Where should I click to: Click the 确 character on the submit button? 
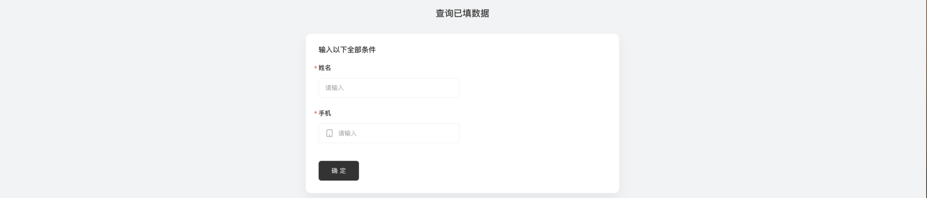tap(335, 171)
